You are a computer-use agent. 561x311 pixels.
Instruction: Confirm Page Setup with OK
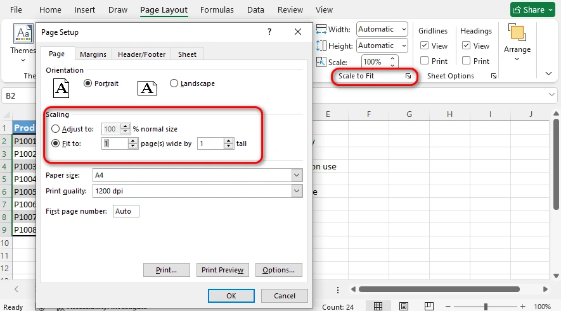(231, 296)
